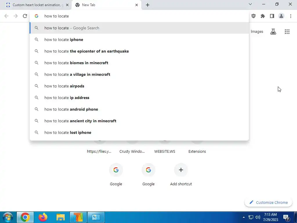Choose suggestion 'a village in minecraft'
Image resolution: width=297 pixels, height=223 pixels.
click(x=139, y=74)
